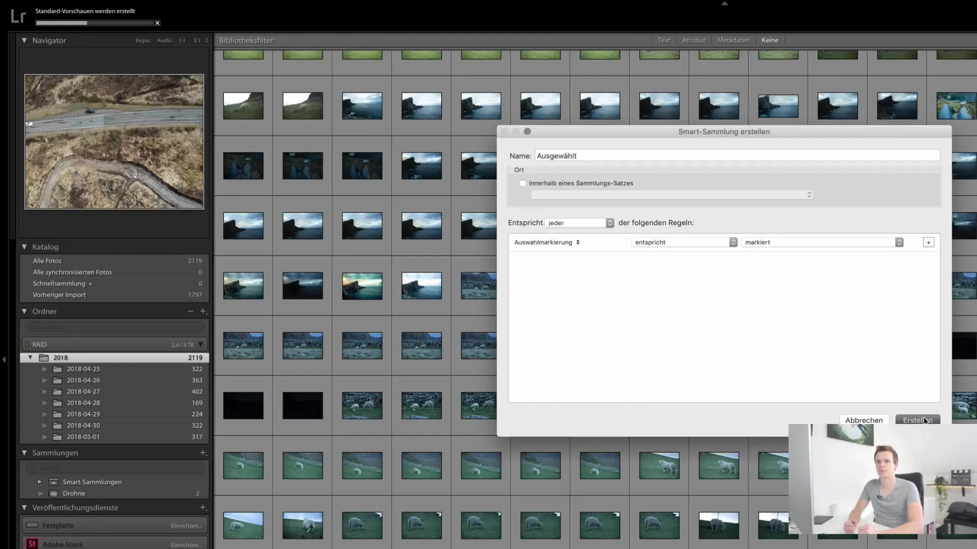This screenshot has height=549, width=977.
Task: Open the Text library filter tab
Action: pos(664,40)
